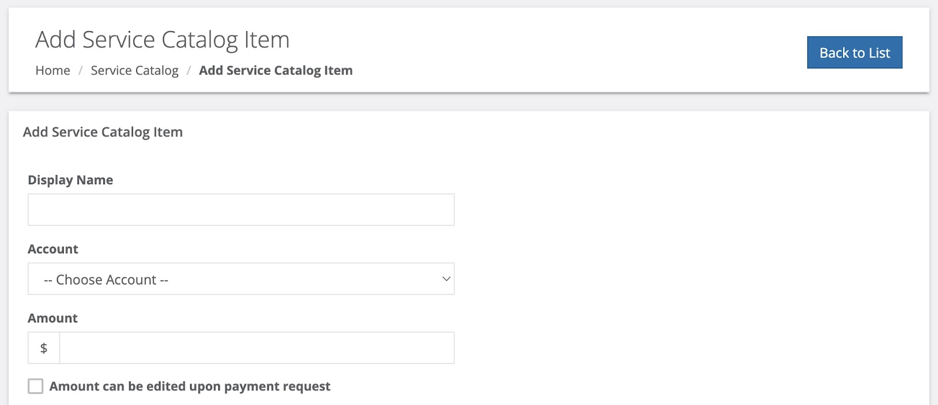938x405 pixels.
Task: Toggle via 'Amount can be edited' label text
Action: coord(189,386)
